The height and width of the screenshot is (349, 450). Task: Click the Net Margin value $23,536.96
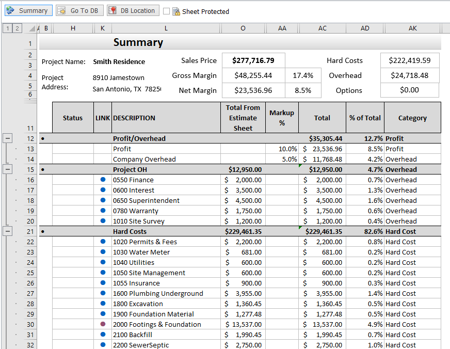(253, 90)
